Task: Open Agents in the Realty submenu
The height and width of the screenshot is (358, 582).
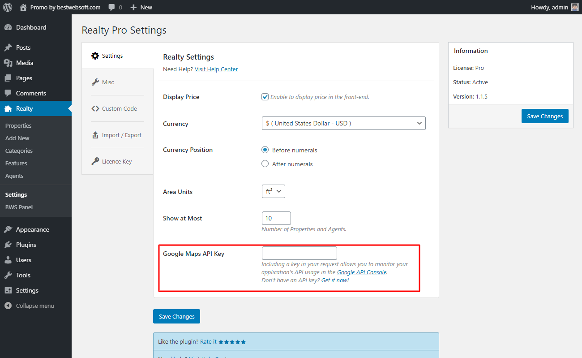Action: (14, 176)
